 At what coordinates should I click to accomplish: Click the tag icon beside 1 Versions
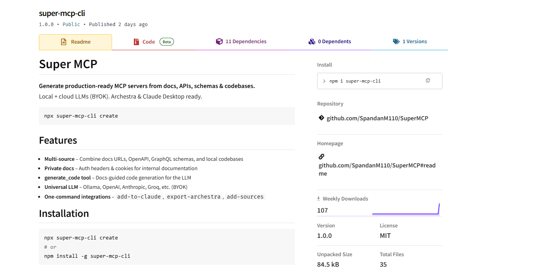[x=396, y=40]
